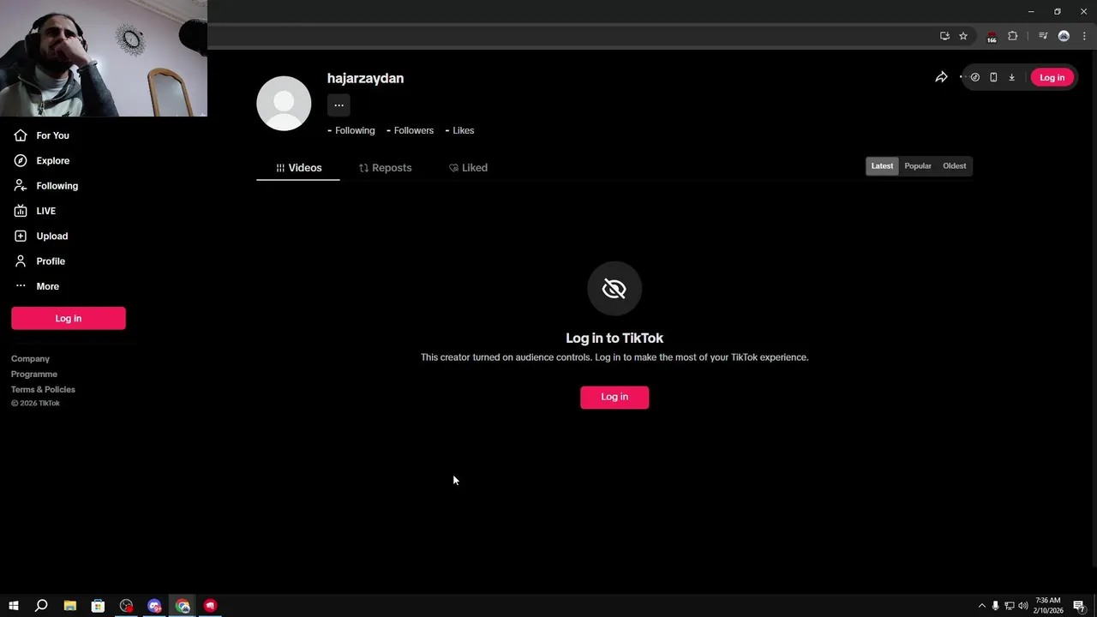Open Discord from the taskbar

[154, 606]
